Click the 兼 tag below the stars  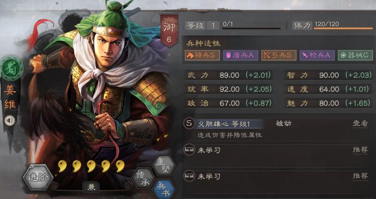point(91,187)
